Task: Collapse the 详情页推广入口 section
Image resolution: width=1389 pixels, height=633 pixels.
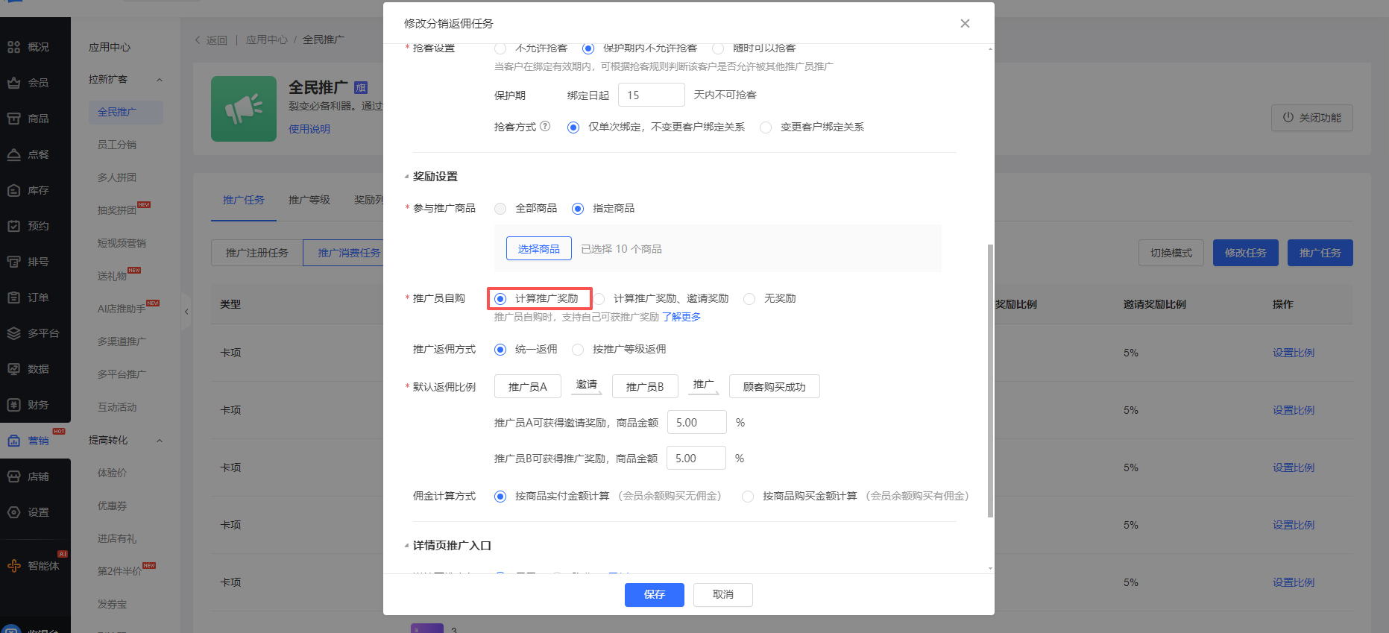Action: point(406,546)
